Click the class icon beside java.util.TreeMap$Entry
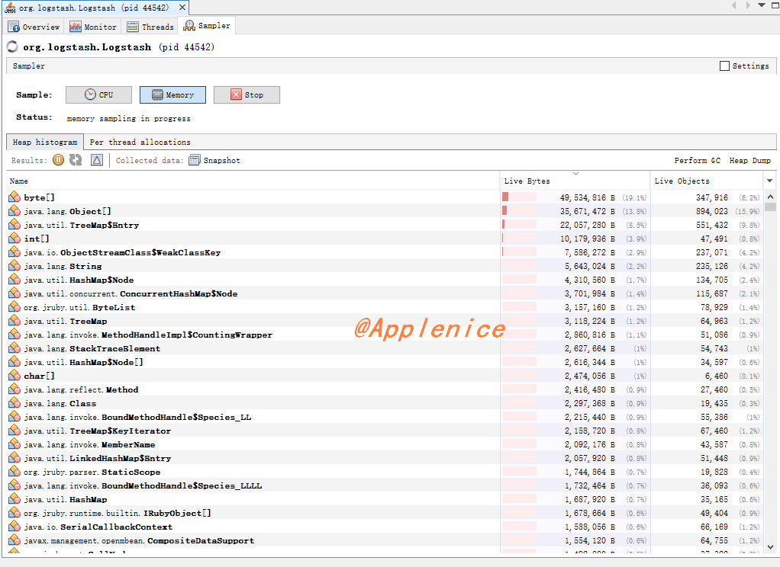The width and height of the screenshot is (780, 567). pyautogui.click(x=15, y=225)
